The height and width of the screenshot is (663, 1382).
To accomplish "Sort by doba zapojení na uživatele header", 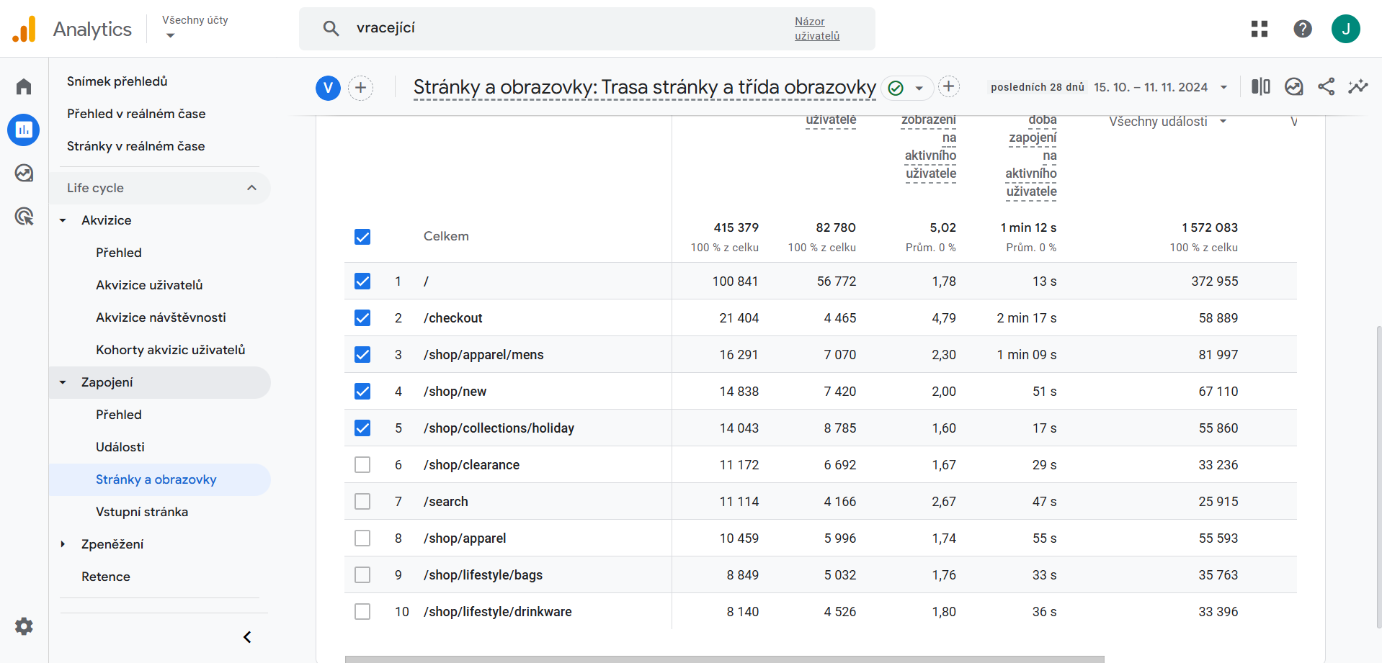I will point(1032,155).
